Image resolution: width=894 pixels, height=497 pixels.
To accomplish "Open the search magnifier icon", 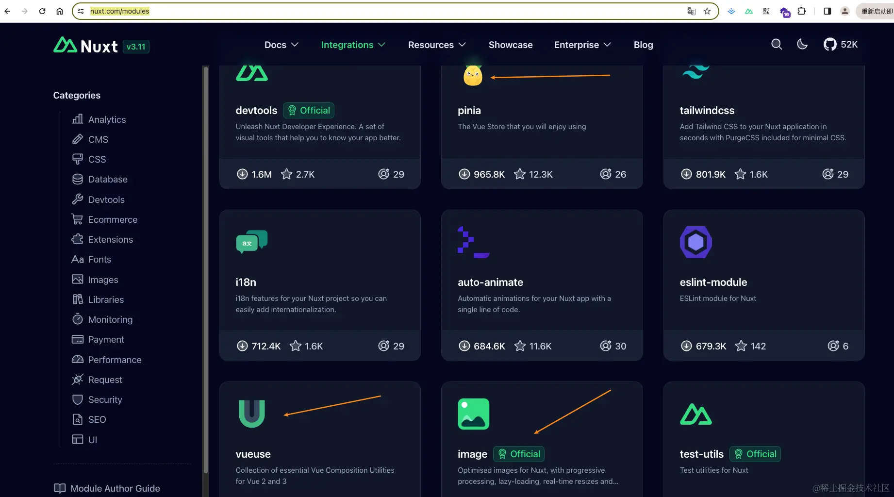I will [777, 45].
